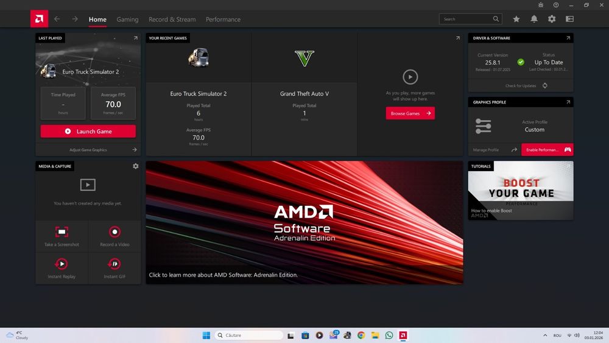This screenshot has width=609, height=343.
Task: Click Euro Truck Simulator 2 truck icon in recent games
Action: tap(199, 57)
